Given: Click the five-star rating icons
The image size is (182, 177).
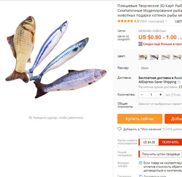Looking at the screenshot, I should [x=125, y=21].
